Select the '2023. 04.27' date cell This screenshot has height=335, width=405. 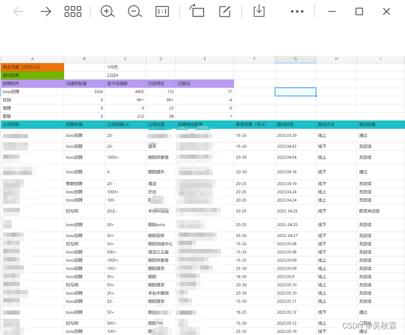click(296, 236)
